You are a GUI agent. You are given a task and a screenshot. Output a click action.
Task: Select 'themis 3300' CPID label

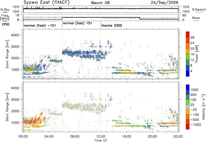[112, 25]
